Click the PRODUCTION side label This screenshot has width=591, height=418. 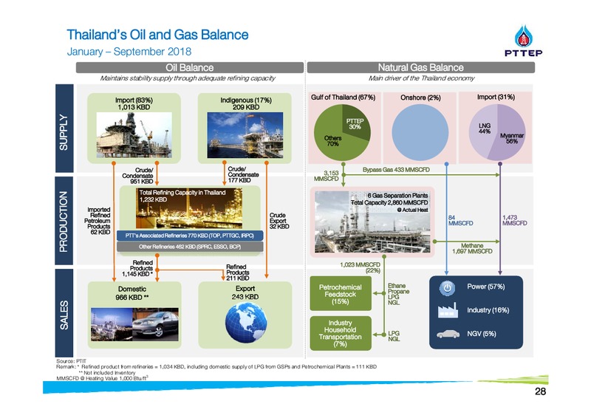(x=64, y=221)
